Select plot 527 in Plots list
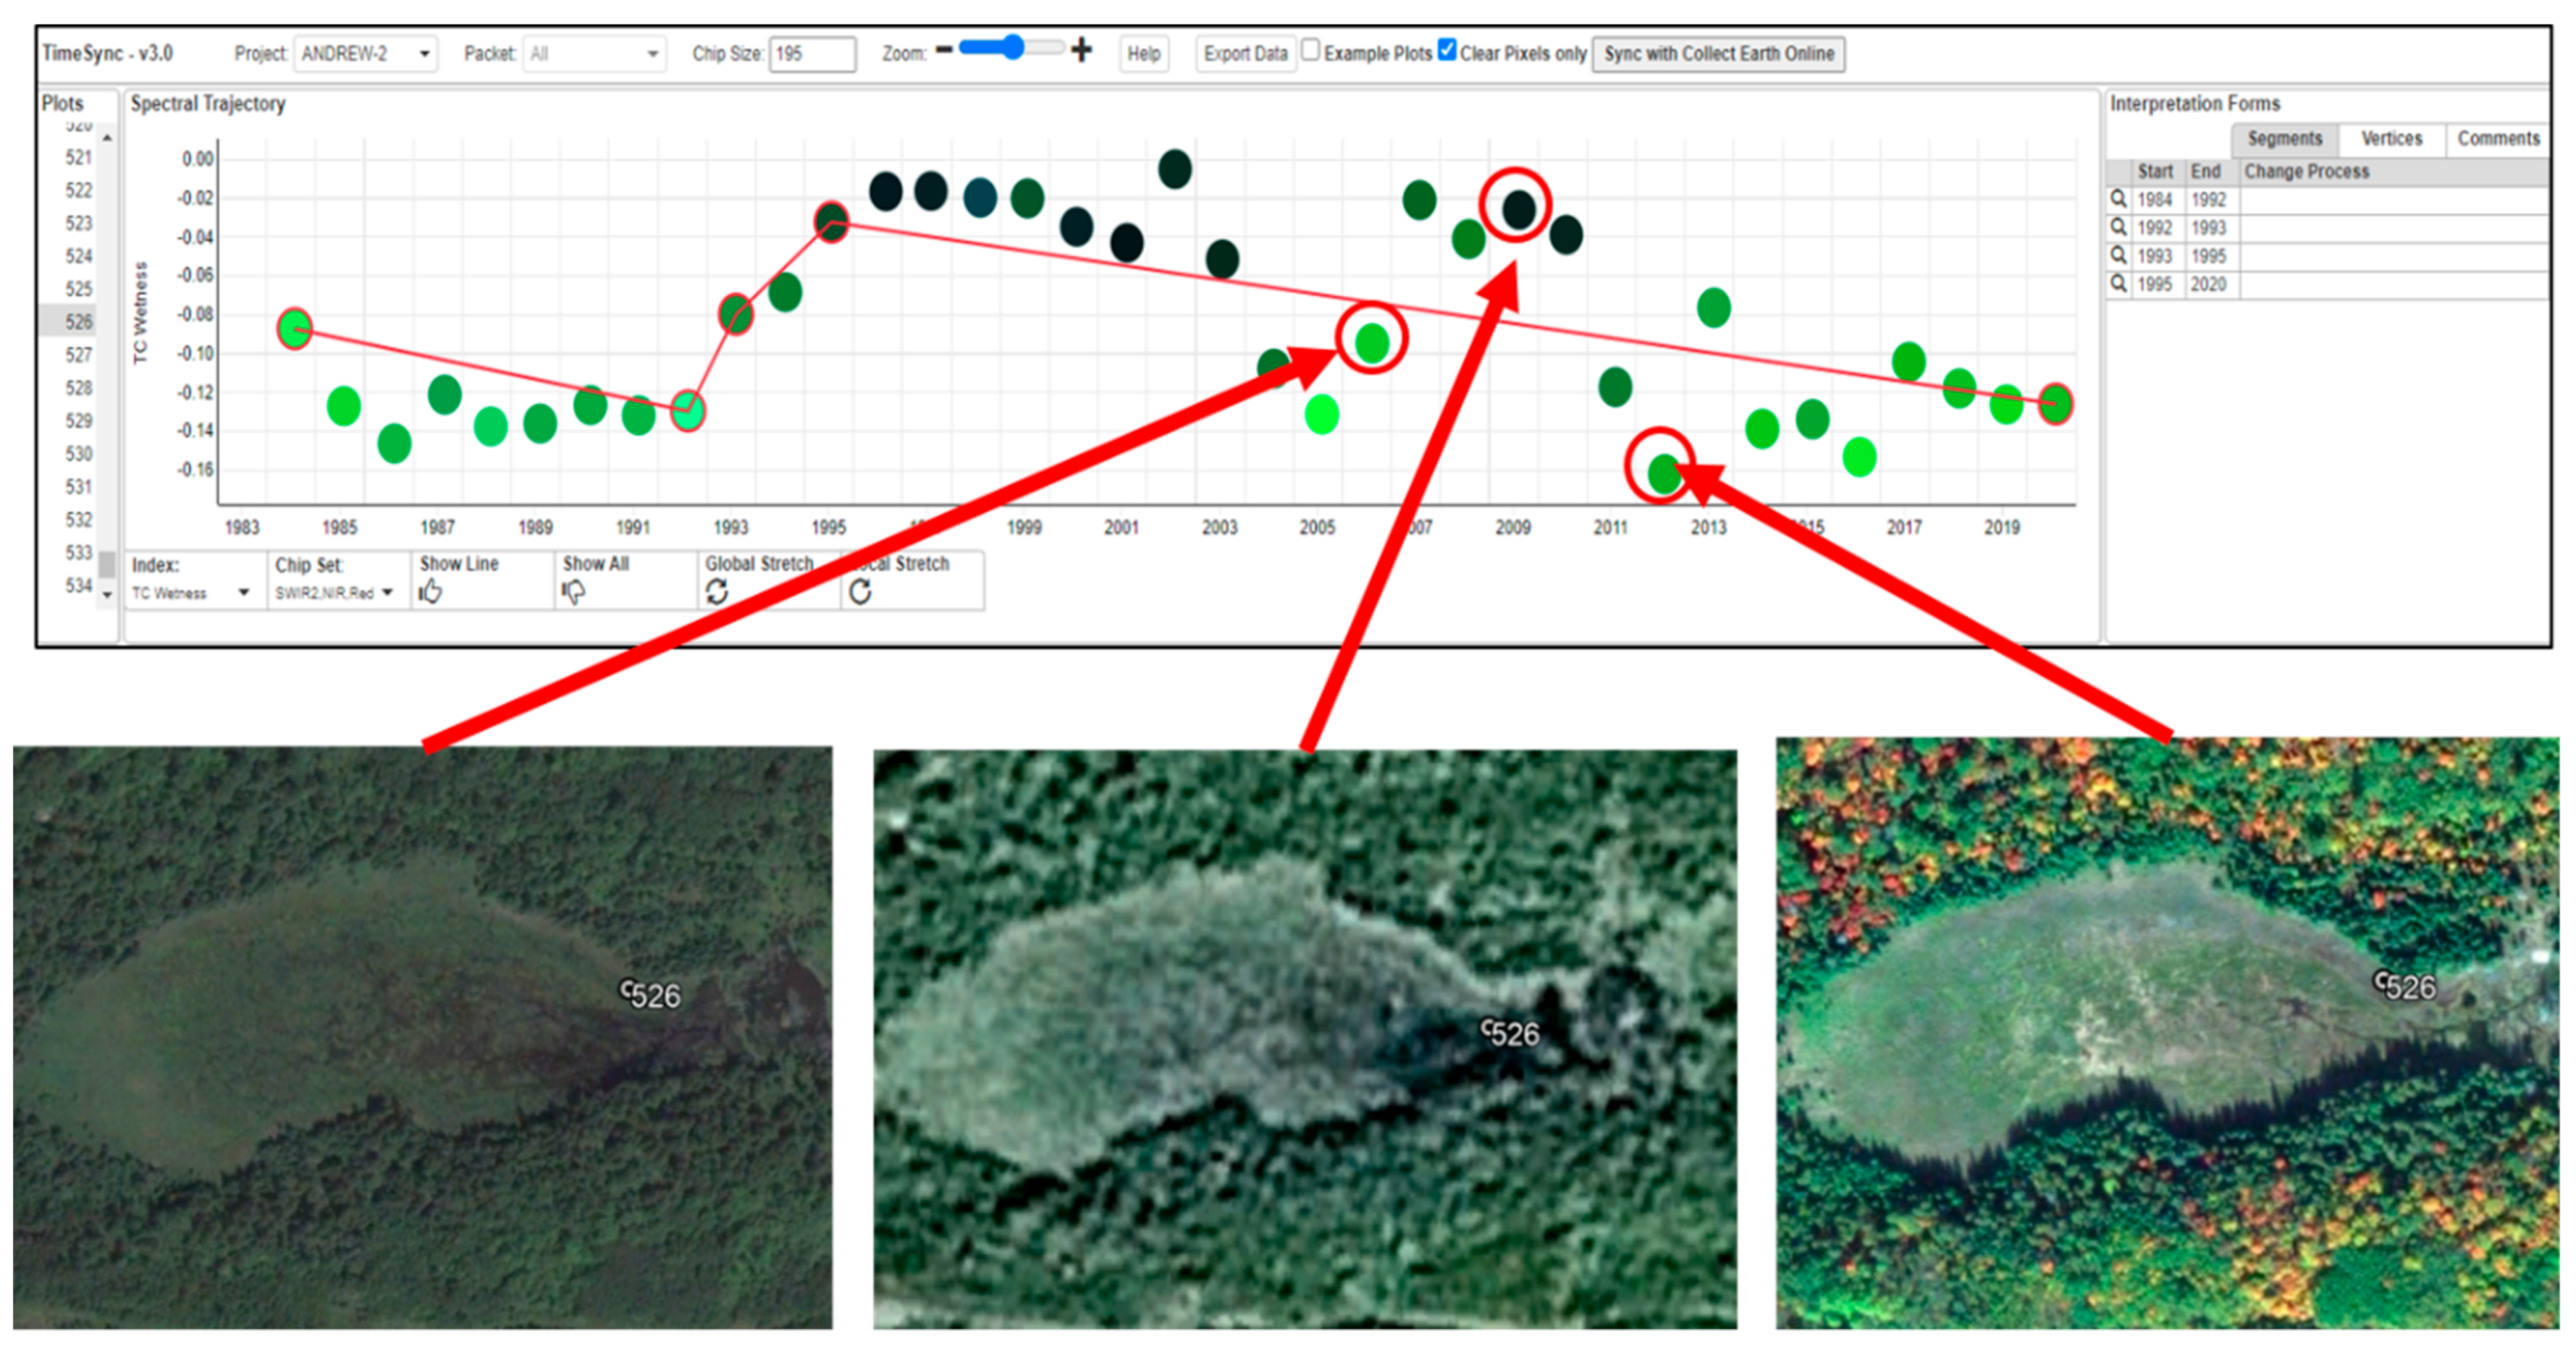 coord(79,355)
